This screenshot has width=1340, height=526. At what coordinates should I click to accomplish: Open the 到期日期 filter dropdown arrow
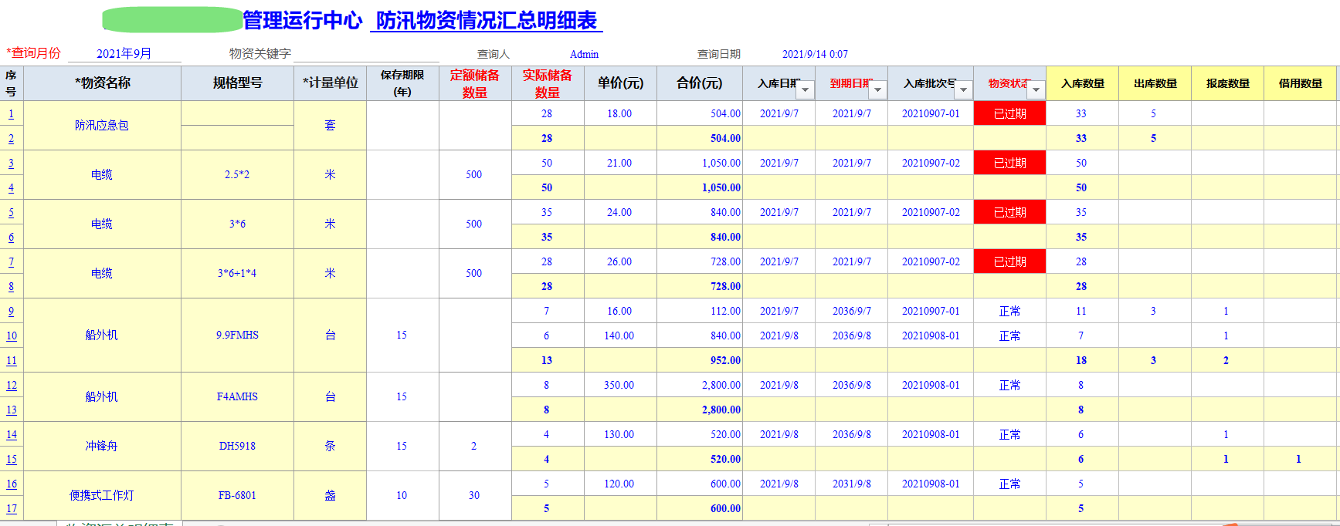pyautogui.click(x=877, y=90)
